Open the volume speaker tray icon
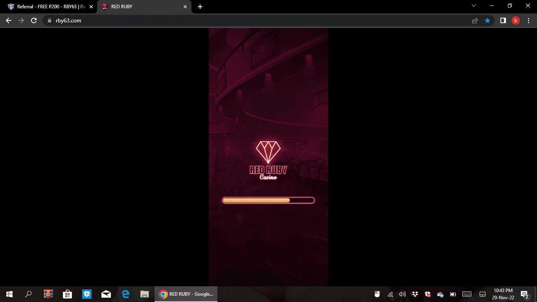This screenshot has height=302, width=537. pyautogui.click(x=402, y=294)
